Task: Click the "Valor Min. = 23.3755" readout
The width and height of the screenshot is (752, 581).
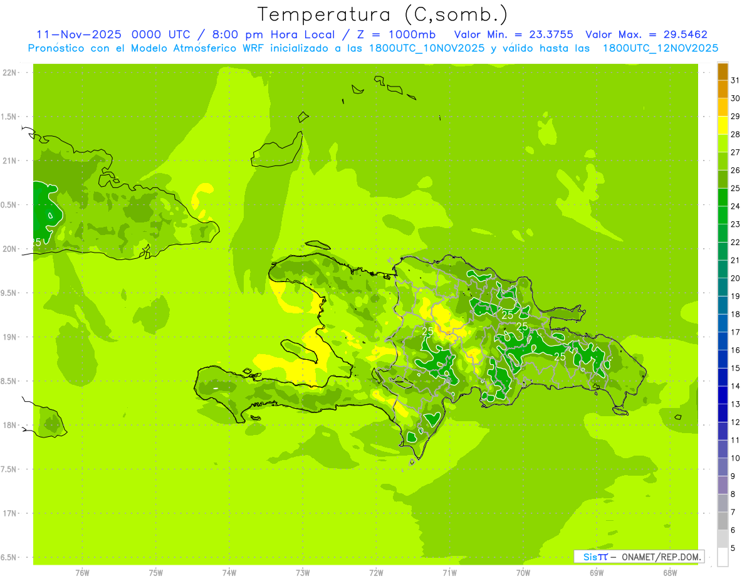Action: pos(513,34)
